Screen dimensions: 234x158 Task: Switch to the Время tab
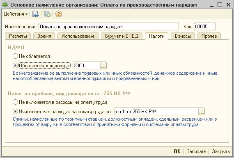click(44, 36)
